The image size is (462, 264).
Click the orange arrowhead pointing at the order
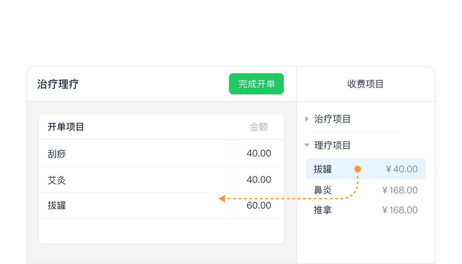pos(222,199)
